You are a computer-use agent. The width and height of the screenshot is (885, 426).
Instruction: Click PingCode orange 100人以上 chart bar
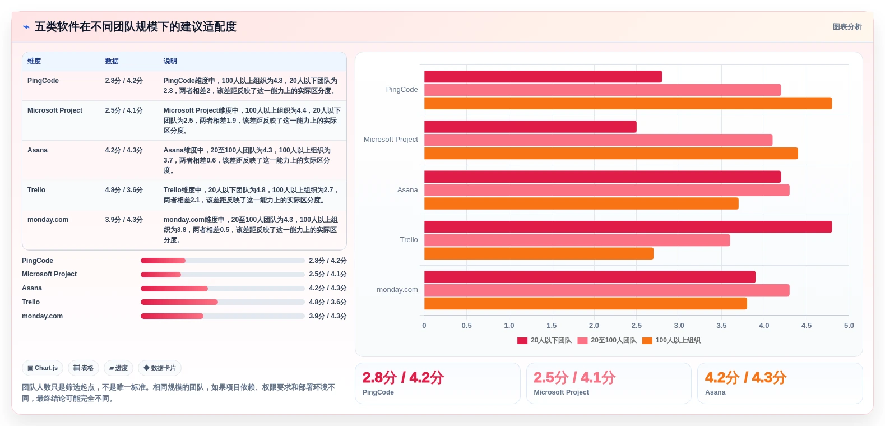[x=628, y=103]
